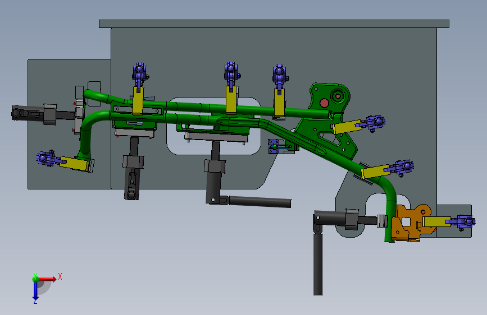
Task: Select the rightmost blue clamp of the three top clamps
Action: (280, 76)
